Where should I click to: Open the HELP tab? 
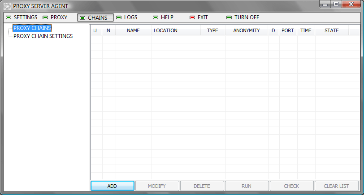point(163,17)
